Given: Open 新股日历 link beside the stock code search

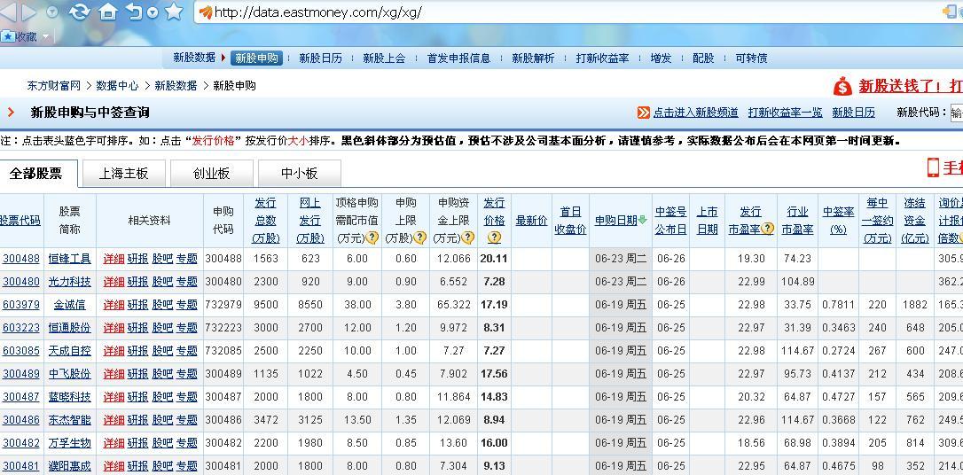Looking at the screenshot, I should pos(854,113).
